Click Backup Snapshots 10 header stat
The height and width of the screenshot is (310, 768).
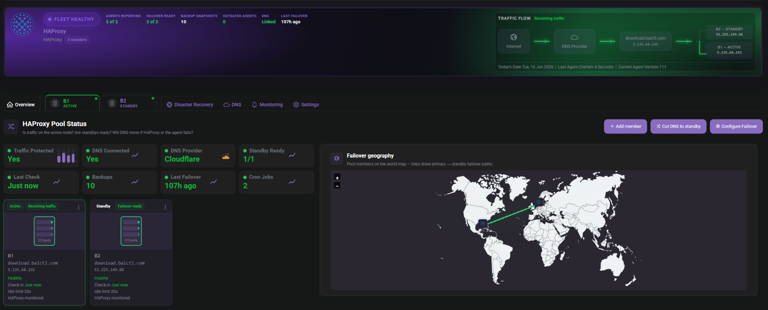[x=199, y=19]
